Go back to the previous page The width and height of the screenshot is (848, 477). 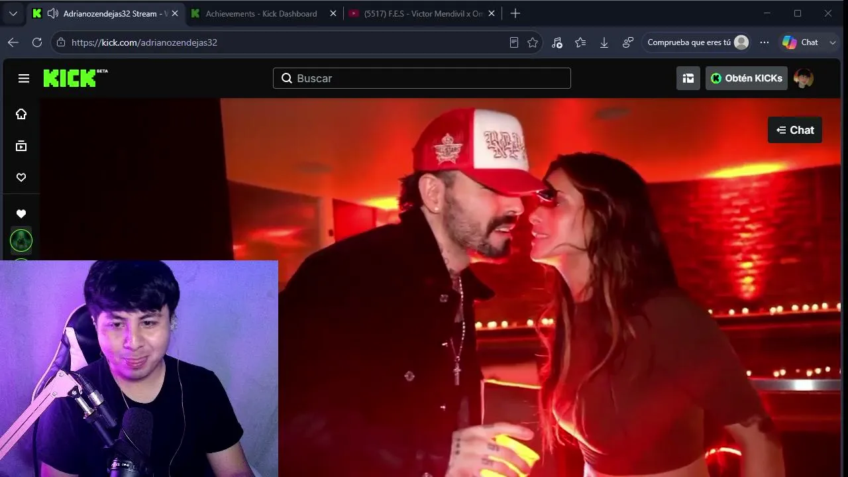13,42
